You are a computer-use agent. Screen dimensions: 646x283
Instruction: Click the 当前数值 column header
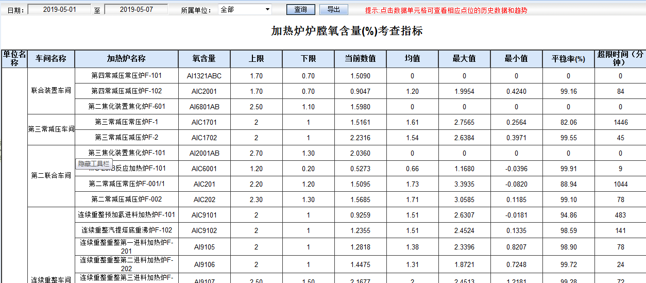pos(360,59)
